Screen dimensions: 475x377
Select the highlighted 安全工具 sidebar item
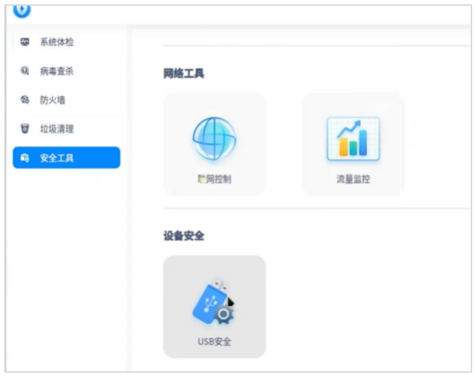pyautogui.click(x=66, y=158)
